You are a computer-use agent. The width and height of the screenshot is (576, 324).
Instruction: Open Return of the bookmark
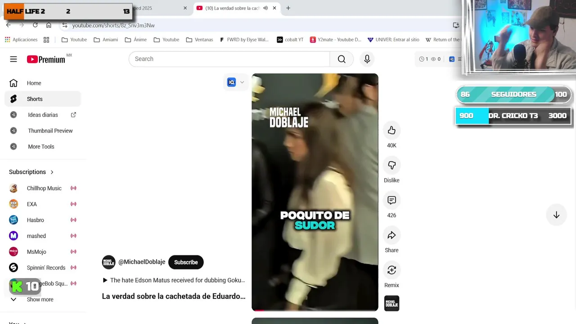click(x=443, y=40)
